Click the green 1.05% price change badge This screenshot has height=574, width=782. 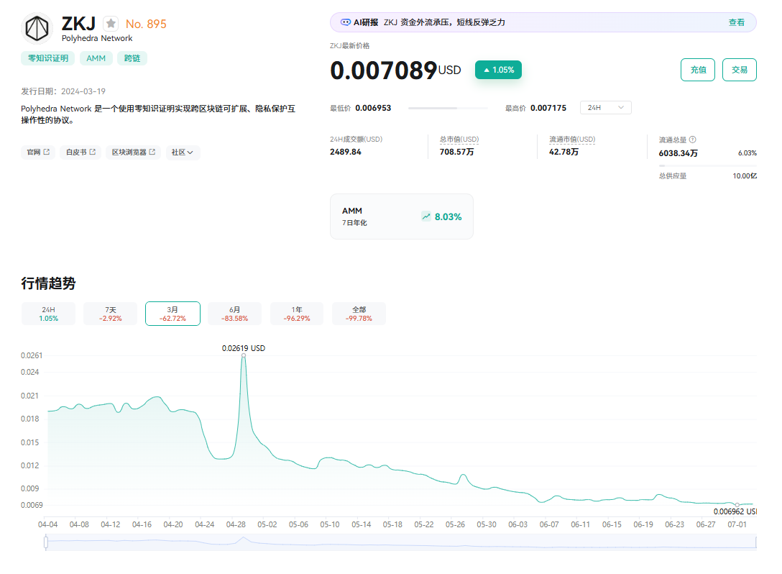pyautogui.click(x=498, y=70)
